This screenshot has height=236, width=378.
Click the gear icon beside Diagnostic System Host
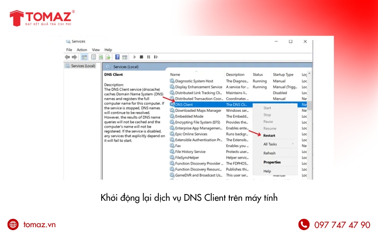[172, 81]
